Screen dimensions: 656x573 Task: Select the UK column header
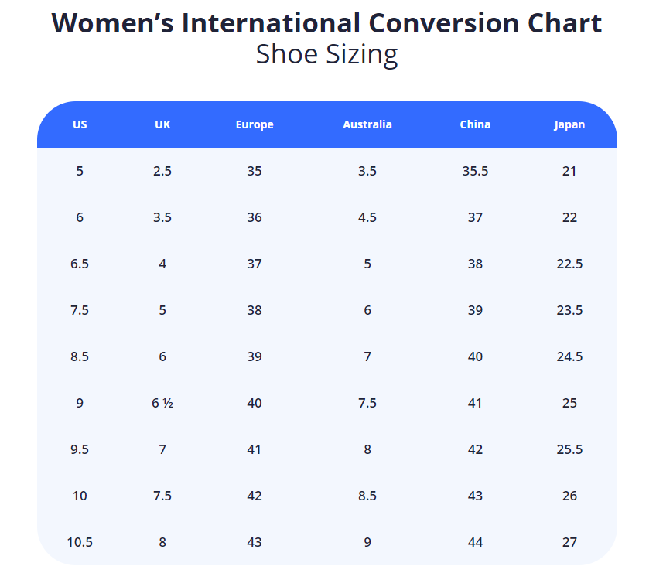pos(162,124)
